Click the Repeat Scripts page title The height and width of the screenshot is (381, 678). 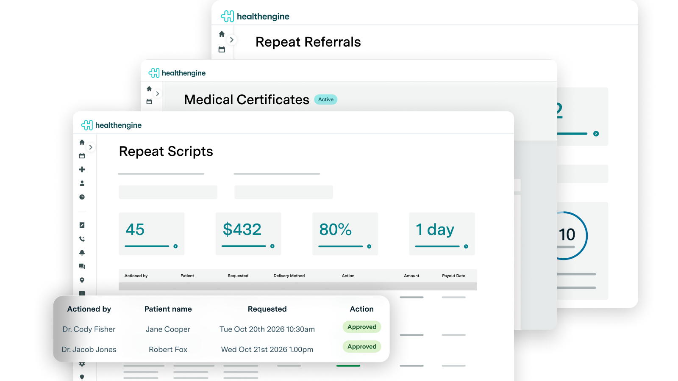[x=166, y=152]
